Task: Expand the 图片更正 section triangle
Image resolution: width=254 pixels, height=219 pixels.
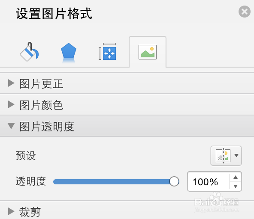Action: pos(11,83)
